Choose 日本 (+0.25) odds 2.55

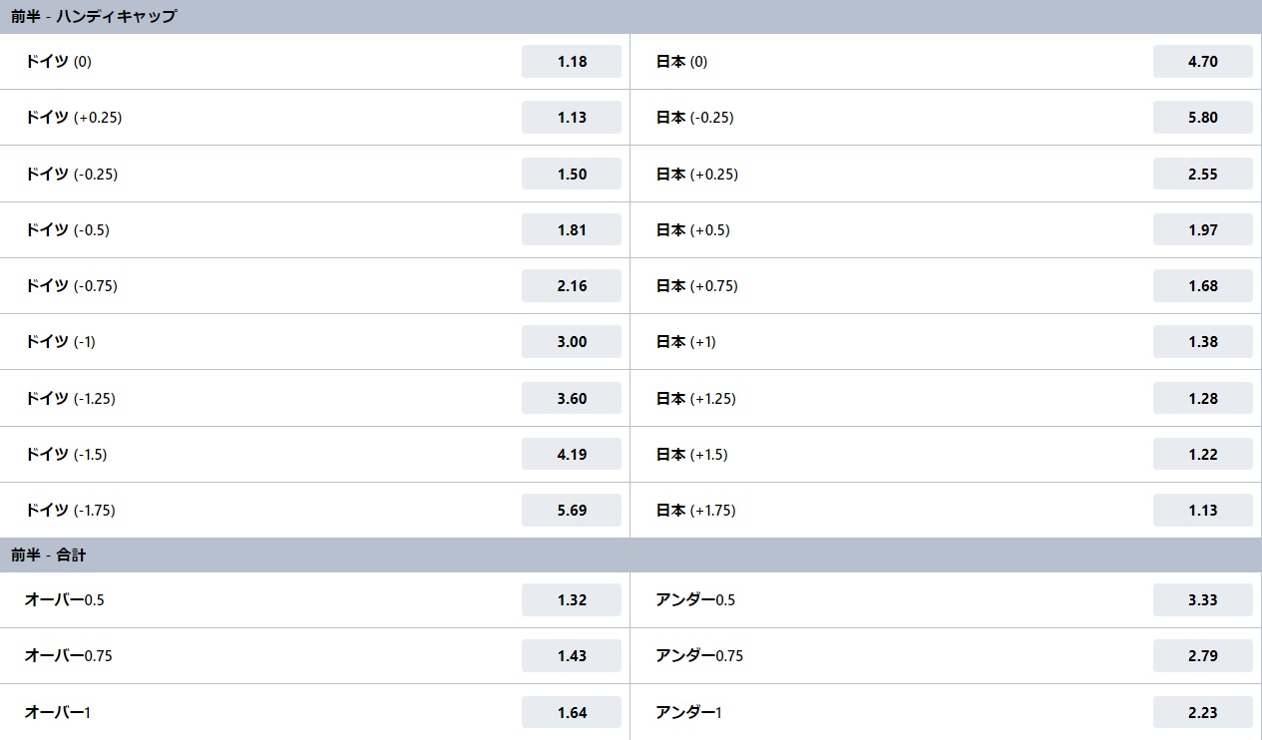[1203, 174]
